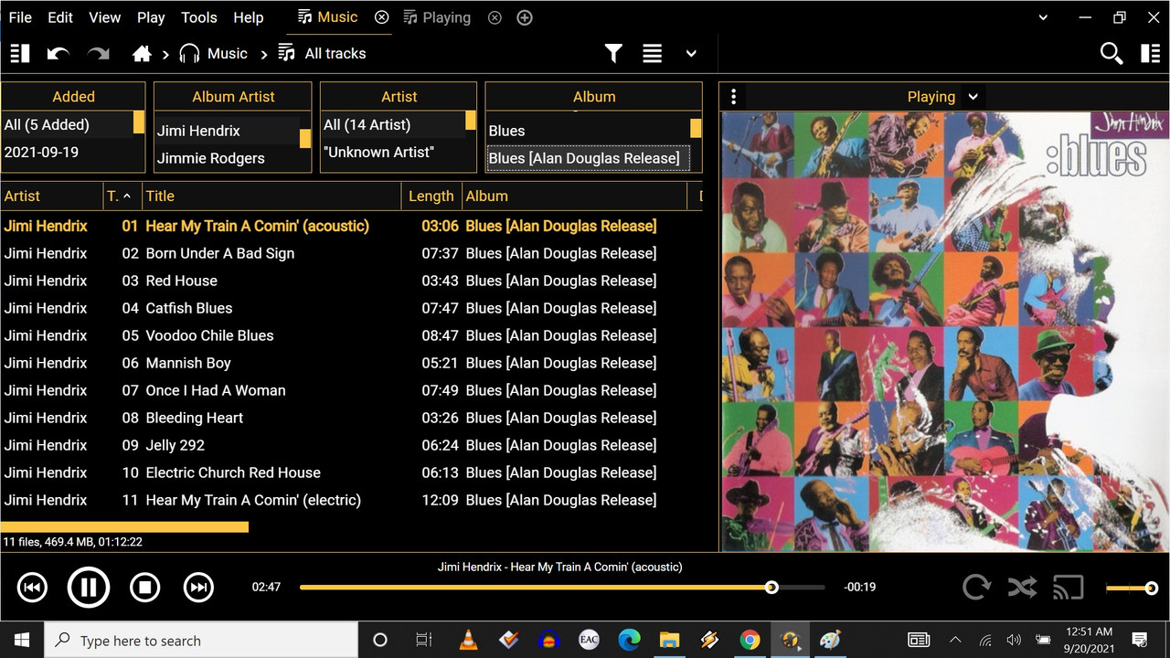Toggle shuffle mode
1170x658 pixels.
click(x=1022, y=587)
